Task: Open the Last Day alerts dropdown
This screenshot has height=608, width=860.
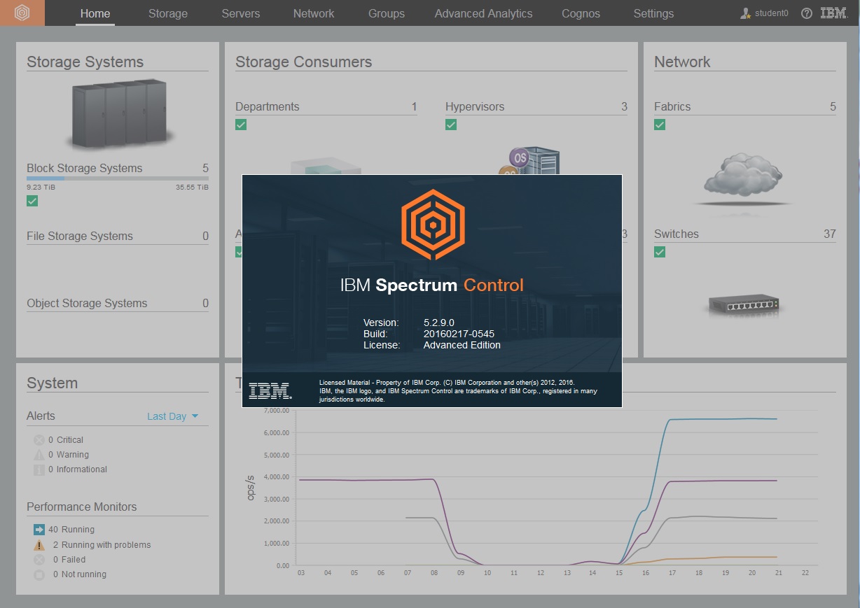Action: pyautogui.click(x=174, y=416)
